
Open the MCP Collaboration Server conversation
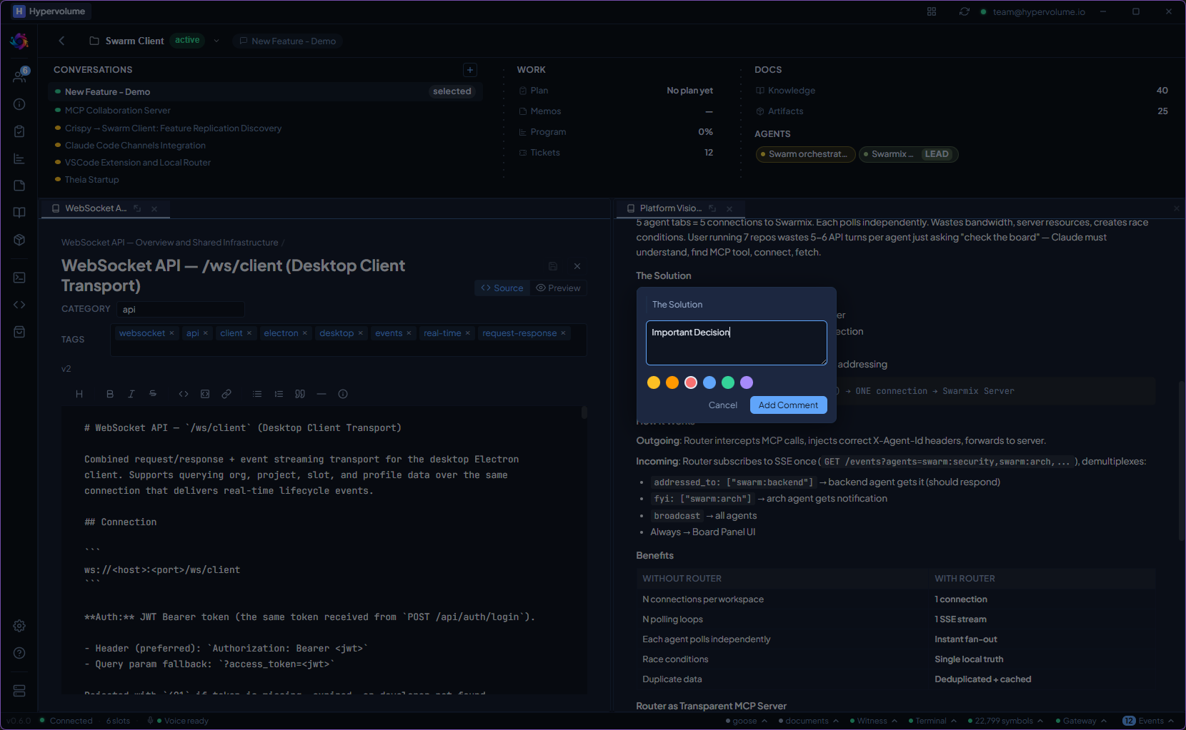pyautogui.click(x=118, y=111)
